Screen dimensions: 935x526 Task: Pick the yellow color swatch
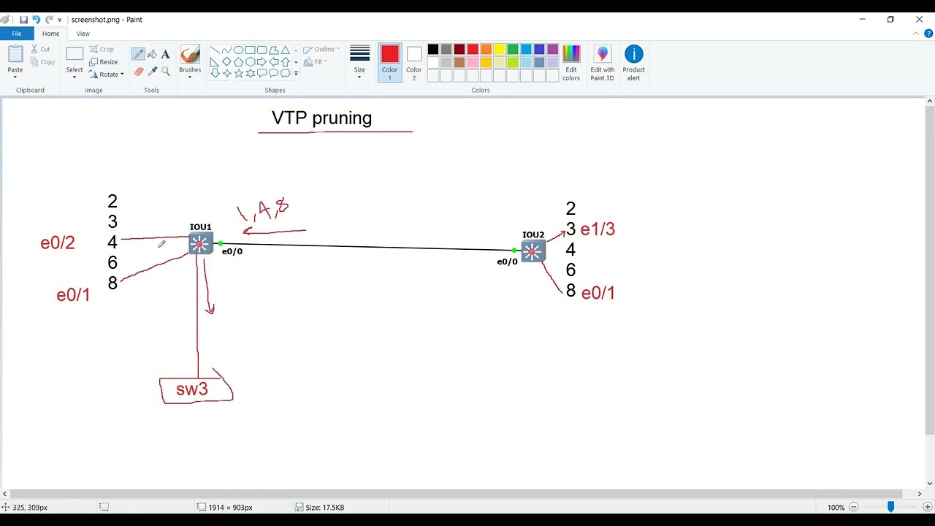click(499, 50)
